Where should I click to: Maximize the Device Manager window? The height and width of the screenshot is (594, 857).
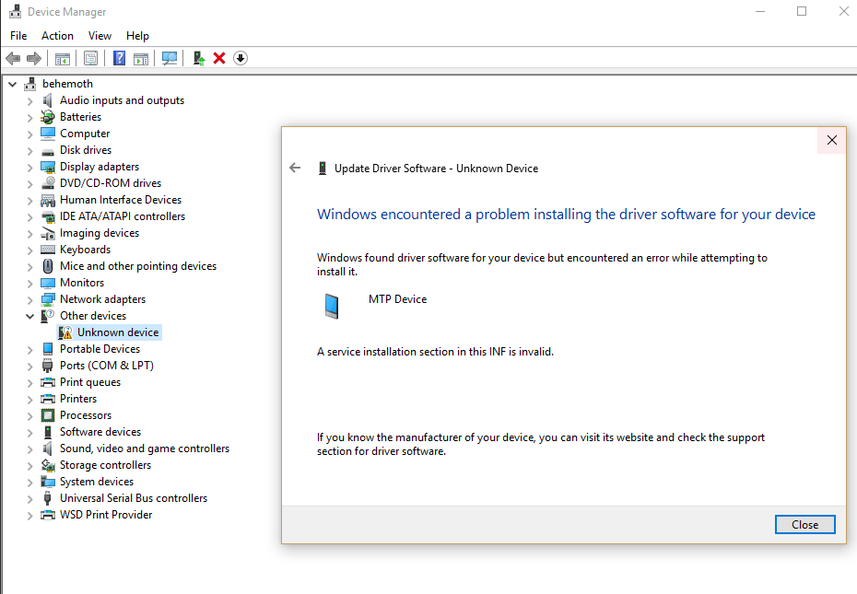pyautogui.click(x=802, y=11)
